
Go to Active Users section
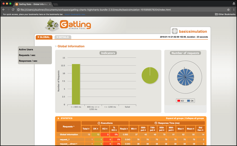coord(26,49)
